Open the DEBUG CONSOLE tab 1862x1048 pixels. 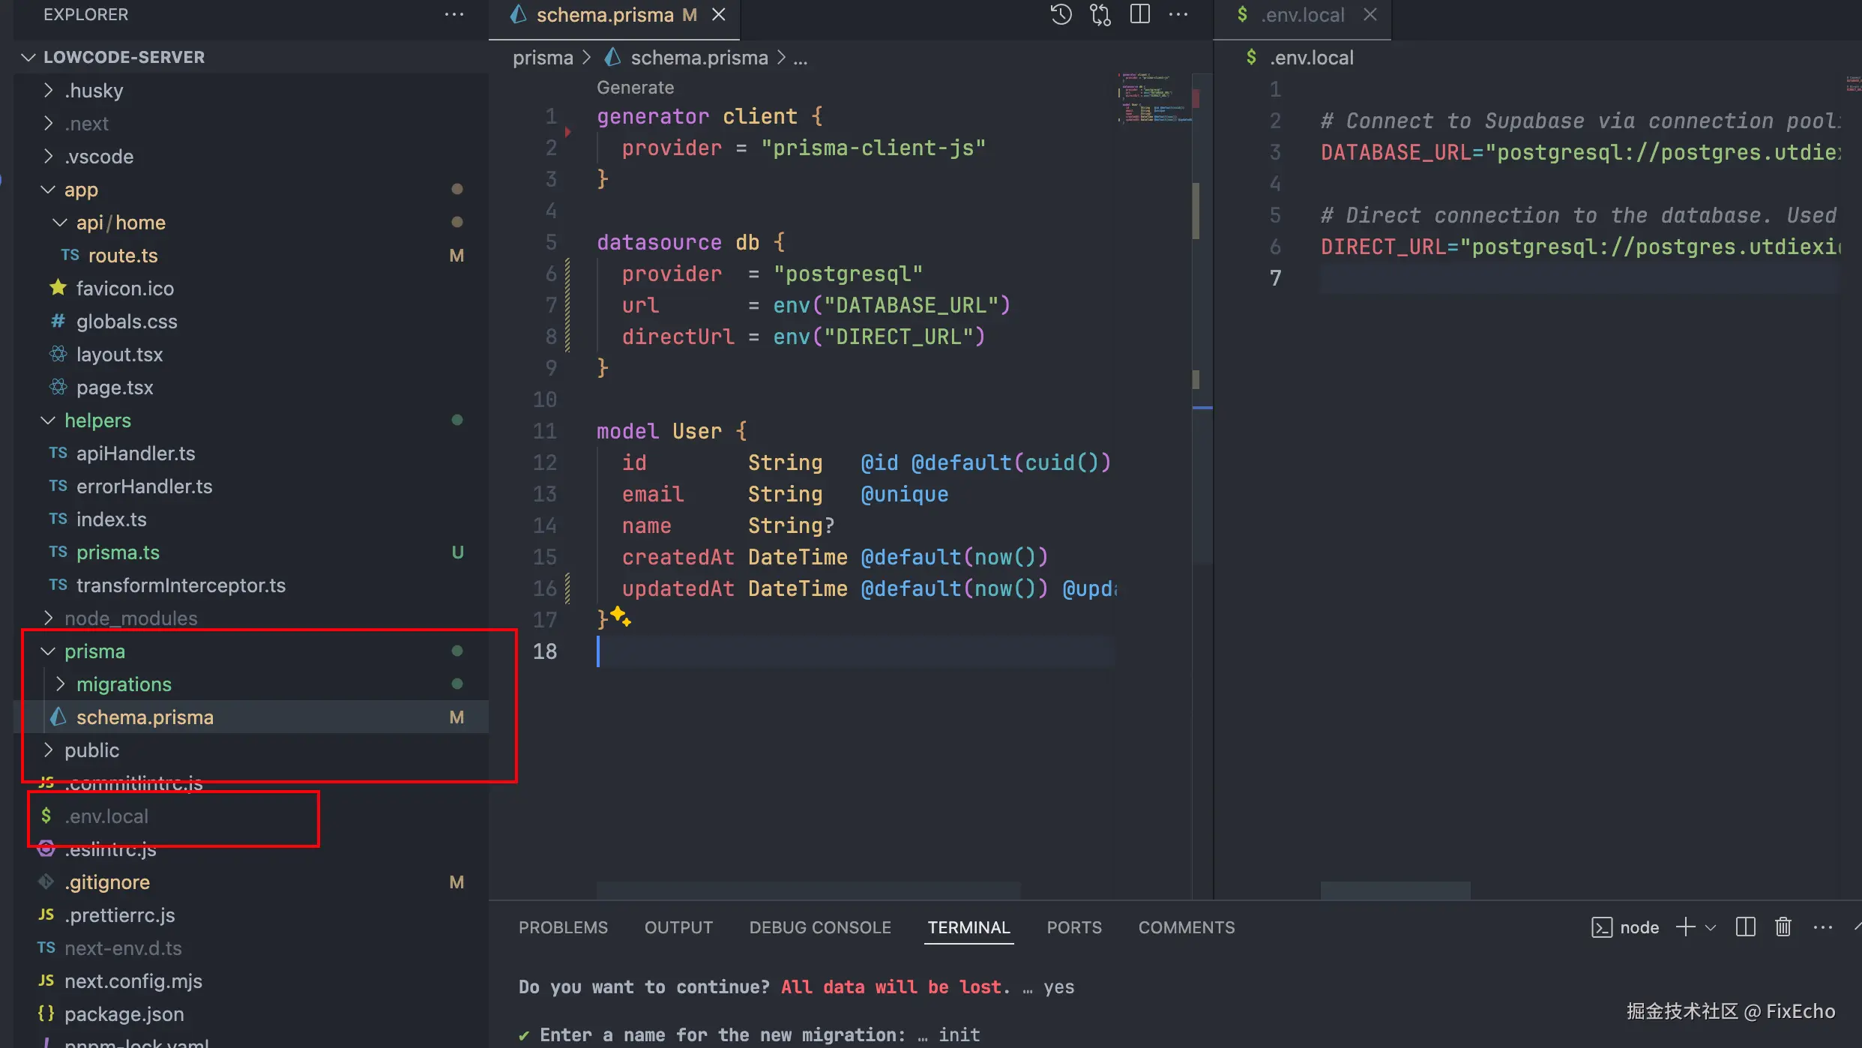tap(820, 927)
